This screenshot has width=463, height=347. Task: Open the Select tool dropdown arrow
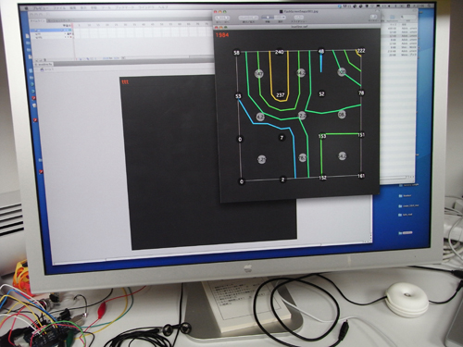(x=283, y=18)
